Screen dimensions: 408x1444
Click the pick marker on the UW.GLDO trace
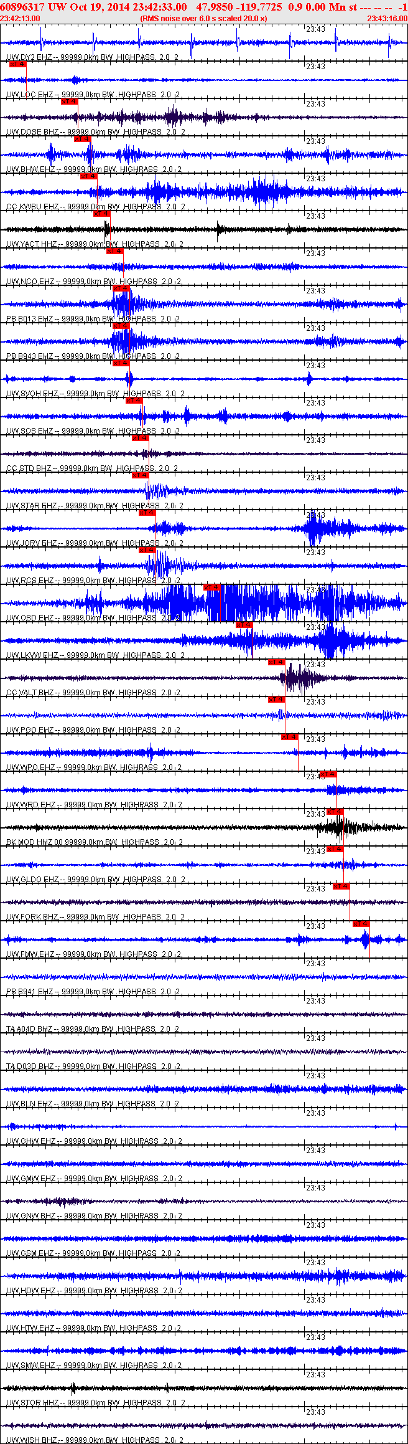[335, 849]
